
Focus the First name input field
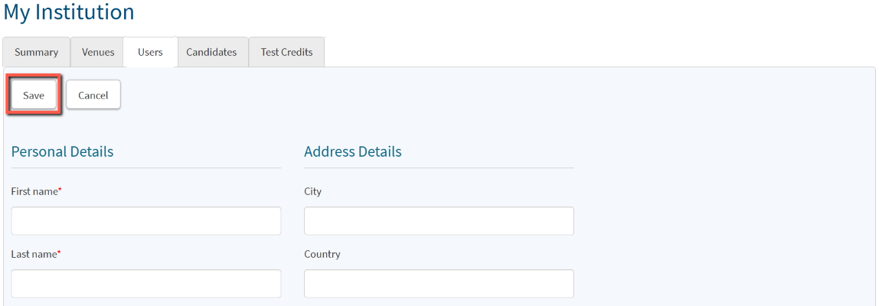[146, 221]
